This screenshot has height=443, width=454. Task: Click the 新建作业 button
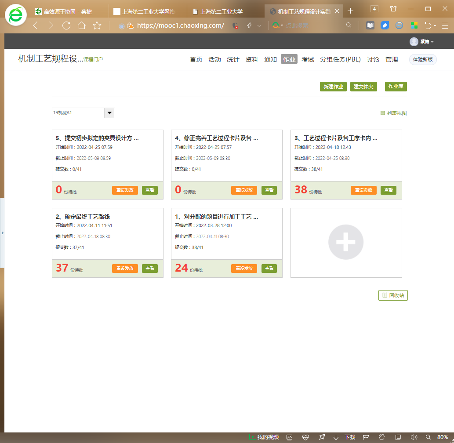[333, 87]
